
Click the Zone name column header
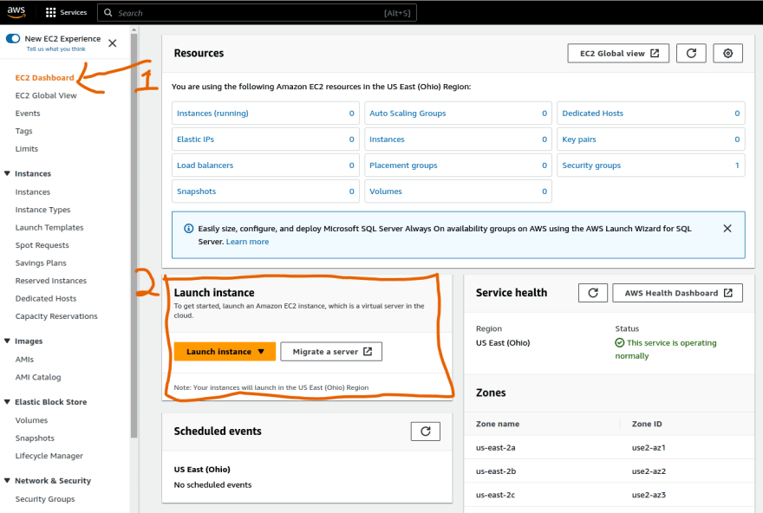[x=498, y=424]
